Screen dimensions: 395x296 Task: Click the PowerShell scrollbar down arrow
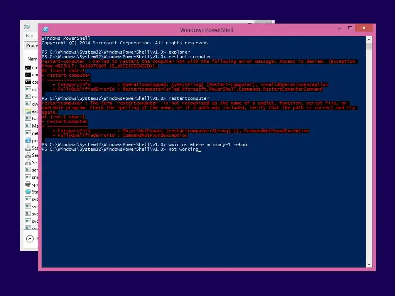(369, 264)
